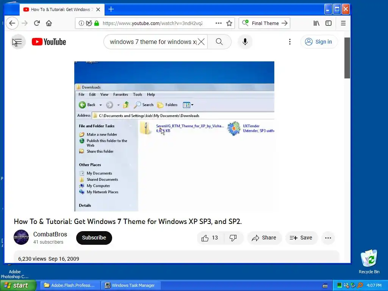Open CombatBros channel avatar
Screen dimensions: 388x291
[x=21, y=237]
